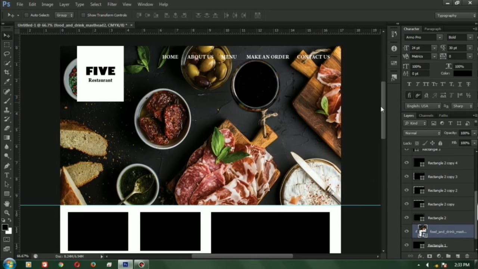Viewport: 478px width, 269px height.
Task: Select the Eyedropper tool
Action: pyautogui.click(x=7, y=82)
